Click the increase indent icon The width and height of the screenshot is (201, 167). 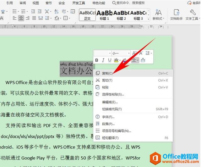[x=40, y=12]
